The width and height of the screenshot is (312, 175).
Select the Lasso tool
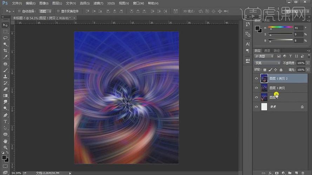5,38
